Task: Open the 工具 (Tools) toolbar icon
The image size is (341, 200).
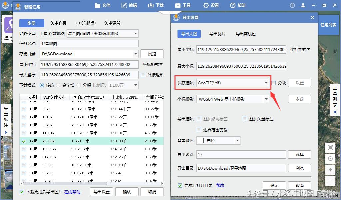Action: click(178, 5)
